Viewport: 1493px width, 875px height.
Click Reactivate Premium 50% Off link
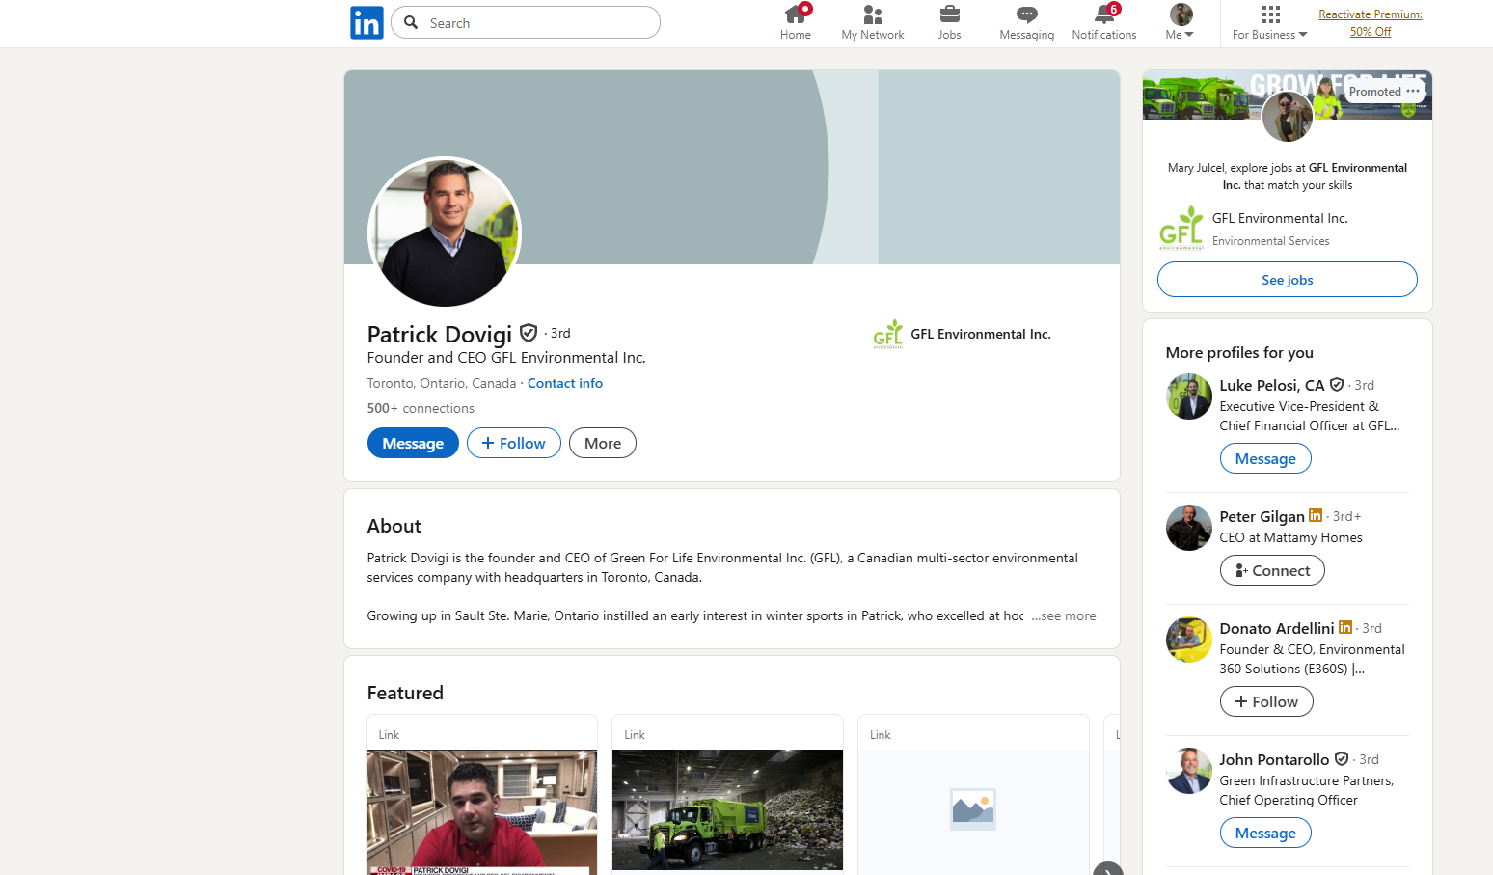click(x=1370, y=23)
